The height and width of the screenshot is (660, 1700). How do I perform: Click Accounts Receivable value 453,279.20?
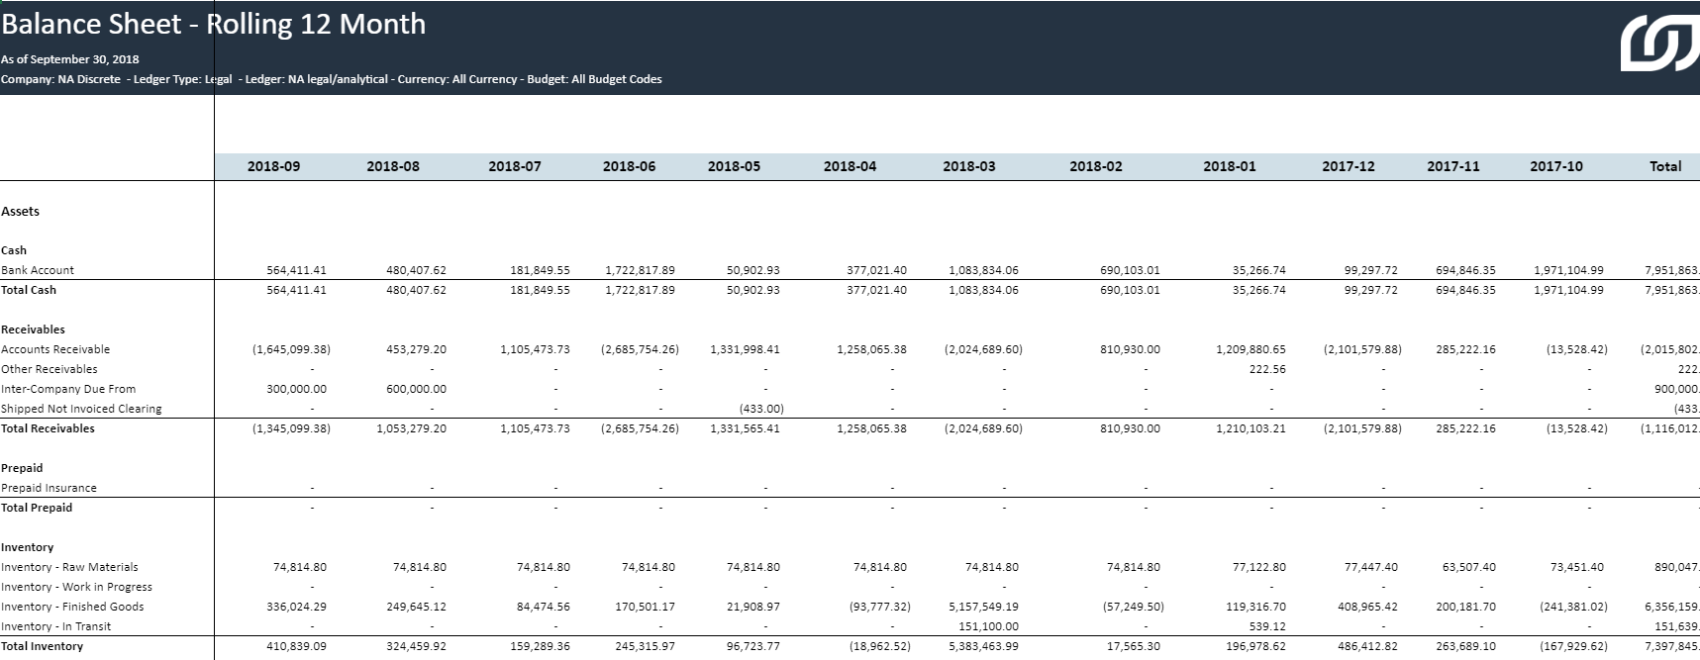pos(417,349)
